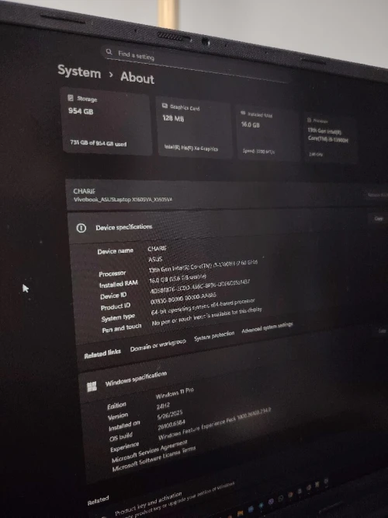Viewport: 388px width, 518px height.
Task: Copy the device specifications
Action: pyautogui.click(x=379, y=219)
